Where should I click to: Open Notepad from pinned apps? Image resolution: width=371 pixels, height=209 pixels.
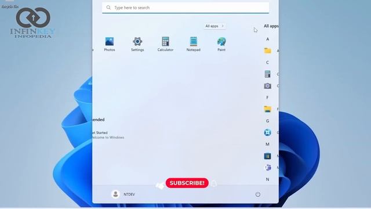point(193,44)
